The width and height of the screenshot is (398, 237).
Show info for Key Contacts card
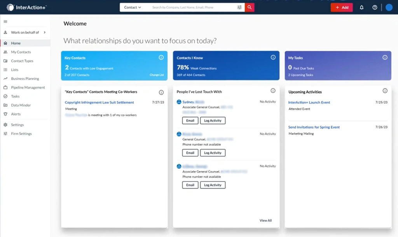point(161,58)
